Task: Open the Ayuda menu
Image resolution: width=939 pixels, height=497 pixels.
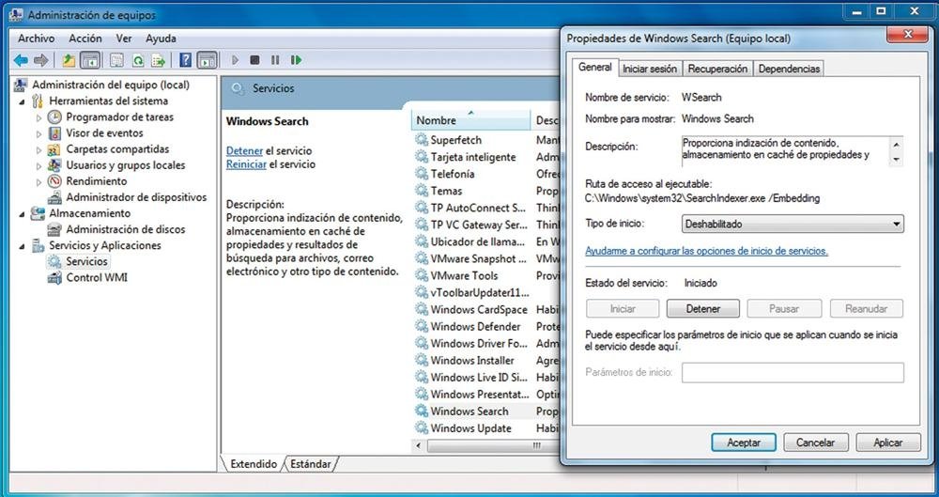Action: 161,39
